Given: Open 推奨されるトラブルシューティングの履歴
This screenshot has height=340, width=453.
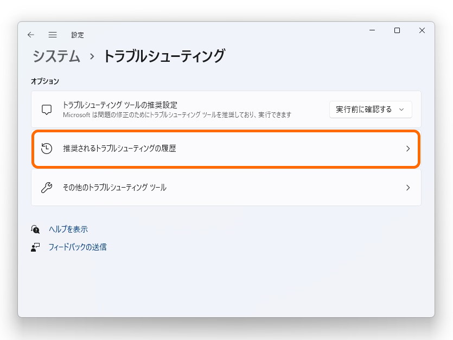Looking at the screenshot, I should 119,149.
